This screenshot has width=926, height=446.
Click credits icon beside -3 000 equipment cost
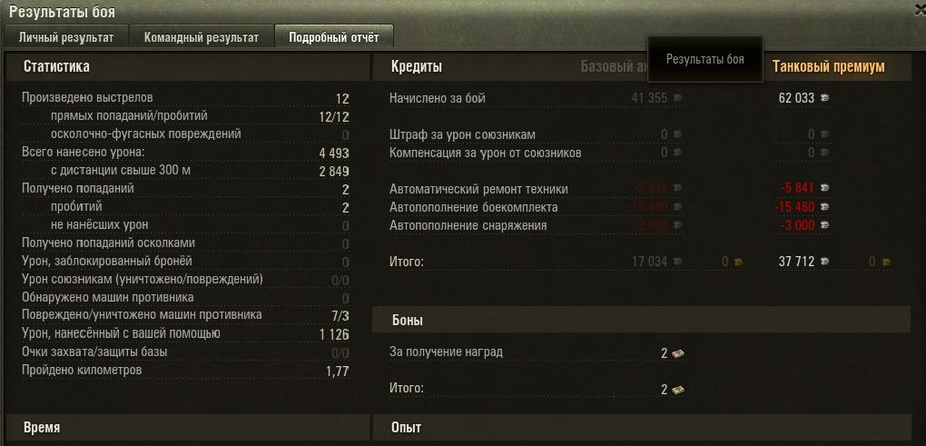click(824, 225)
